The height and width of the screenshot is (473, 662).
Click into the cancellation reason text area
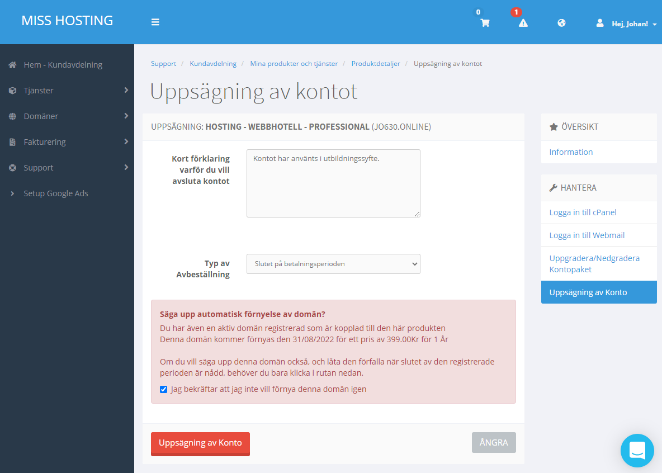333,183
